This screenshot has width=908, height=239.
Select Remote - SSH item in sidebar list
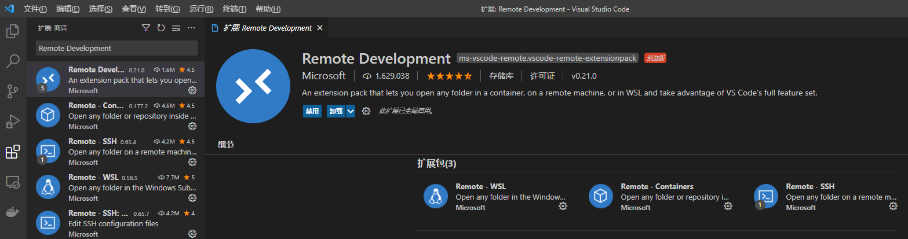(x=115, y=151)
